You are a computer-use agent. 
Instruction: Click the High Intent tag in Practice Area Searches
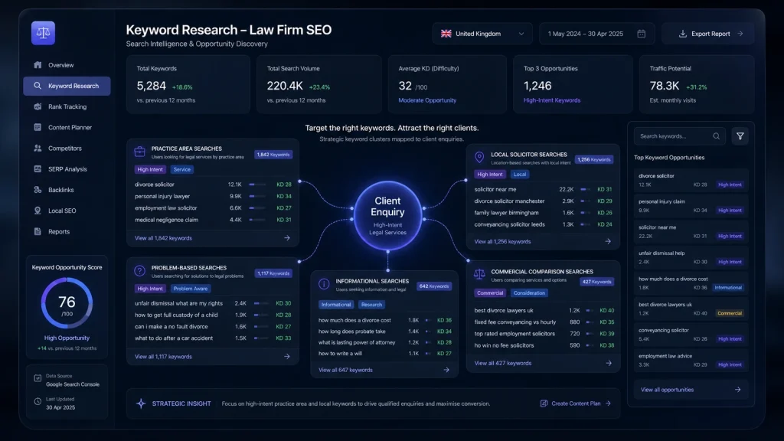[150, 169]
